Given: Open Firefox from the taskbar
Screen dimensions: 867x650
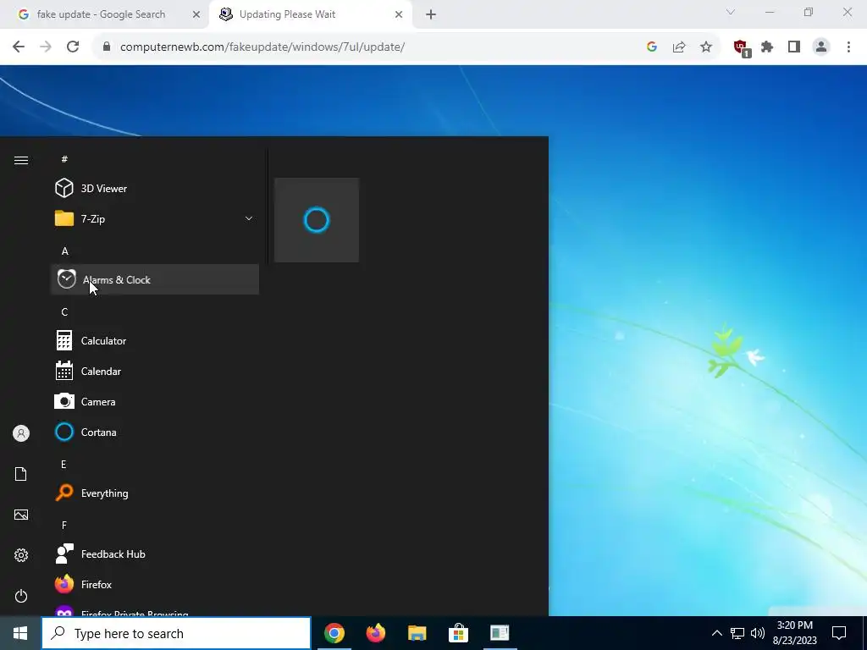Looking at the screenshot, I should click(375, 633).
